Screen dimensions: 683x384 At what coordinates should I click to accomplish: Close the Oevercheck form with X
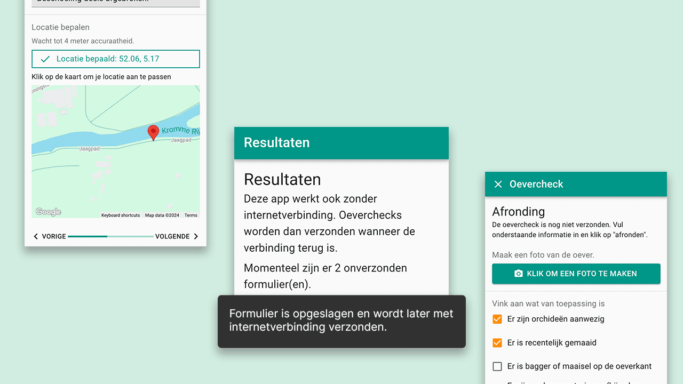point(498,184)
